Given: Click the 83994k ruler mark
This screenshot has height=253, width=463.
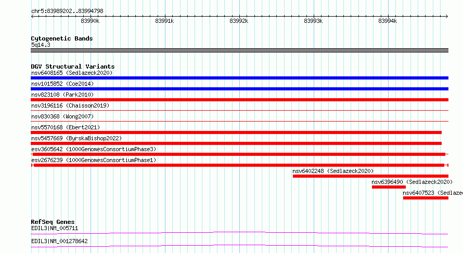Looking at the screenshot, I should click(x=388, y=21).
